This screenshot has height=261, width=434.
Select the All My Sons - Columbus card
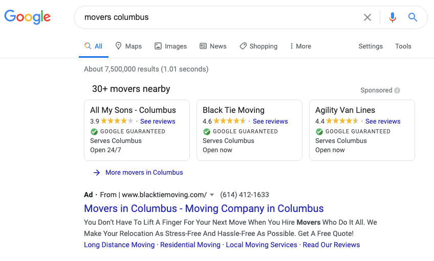(137, 130)
